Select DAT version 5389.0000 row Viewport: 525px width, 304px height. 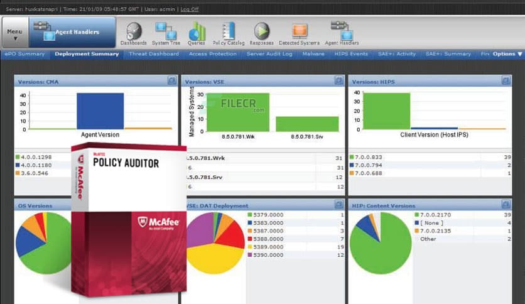tap(296, 247)
